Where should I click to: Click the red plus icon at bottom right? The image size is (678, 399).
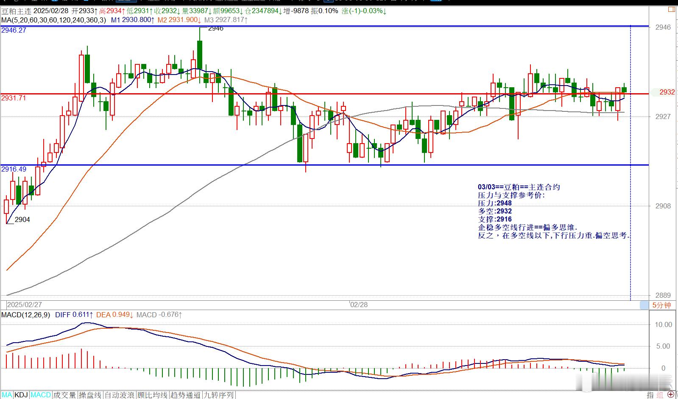pos(671,395)
